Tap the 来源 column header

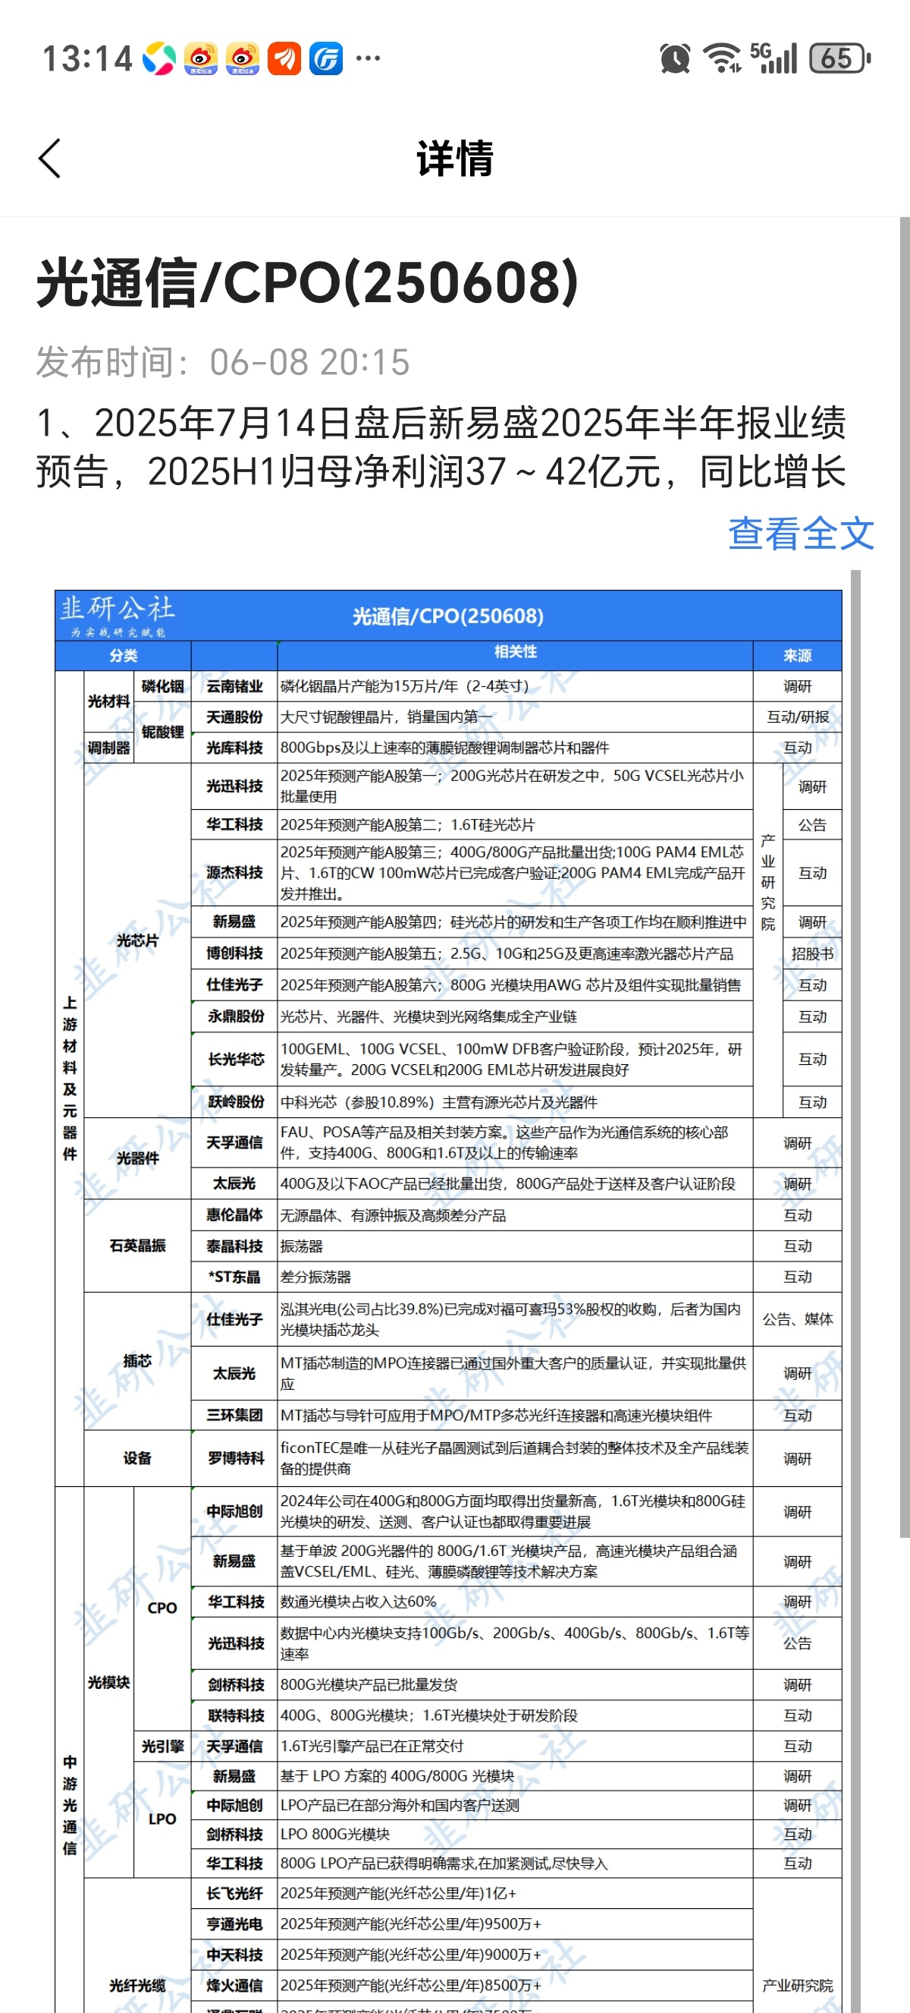(x=798, y=656)
